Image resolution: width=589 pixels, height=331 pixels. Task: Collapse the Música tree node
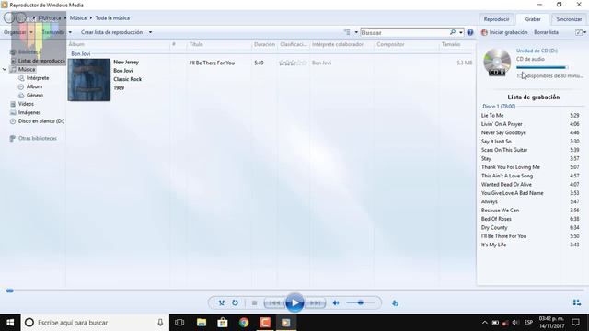[x=5, y=70]
